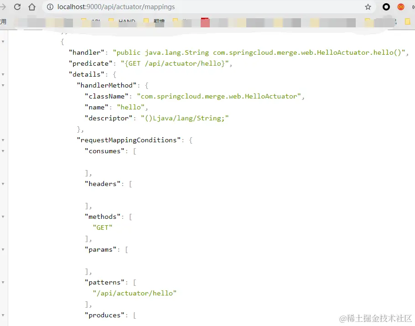Collapse the "handlerMethod" object
Image resolution: width=415 pixels, height=326 pixels.
(3, 85)
